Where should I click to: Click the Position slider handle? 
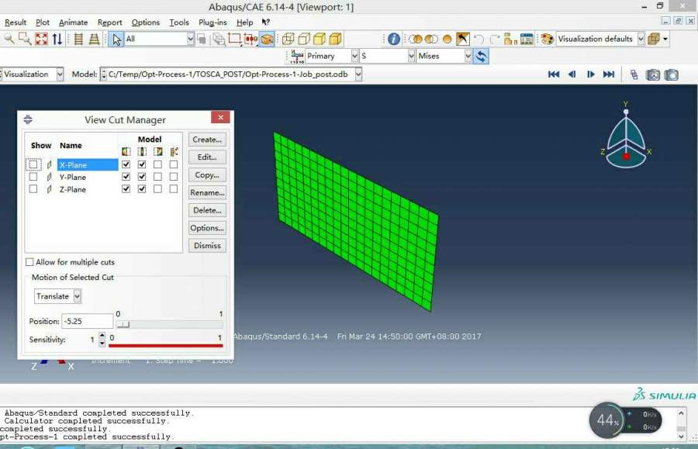coord(123,324)
